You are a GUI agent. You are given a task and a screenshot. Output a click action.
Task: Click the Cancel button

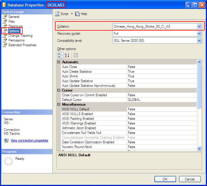point(190,179)
